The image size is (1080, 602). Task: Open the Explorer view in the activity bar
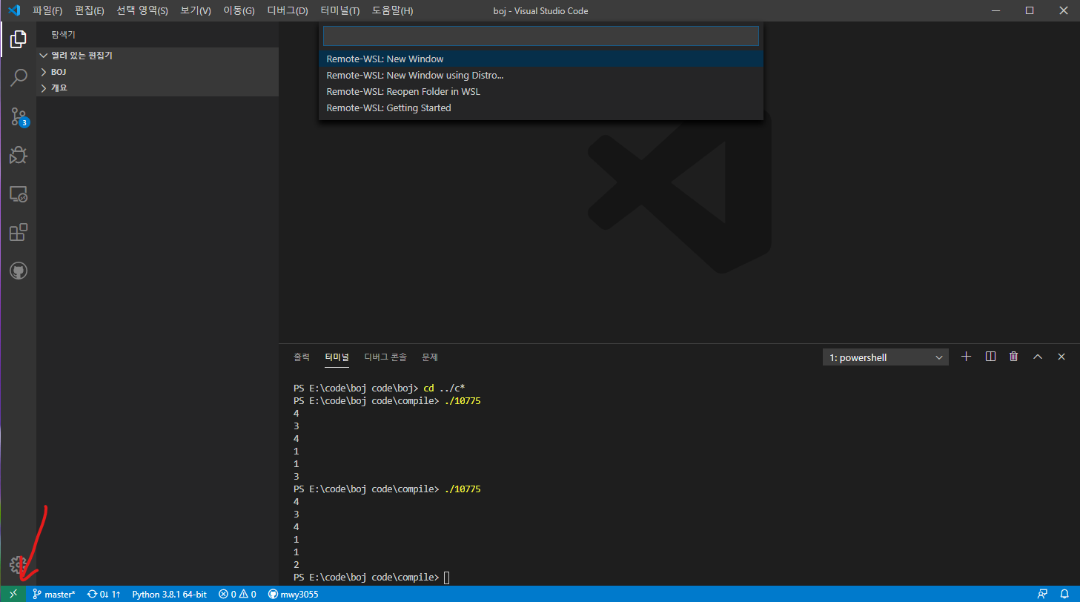point(19,39)
